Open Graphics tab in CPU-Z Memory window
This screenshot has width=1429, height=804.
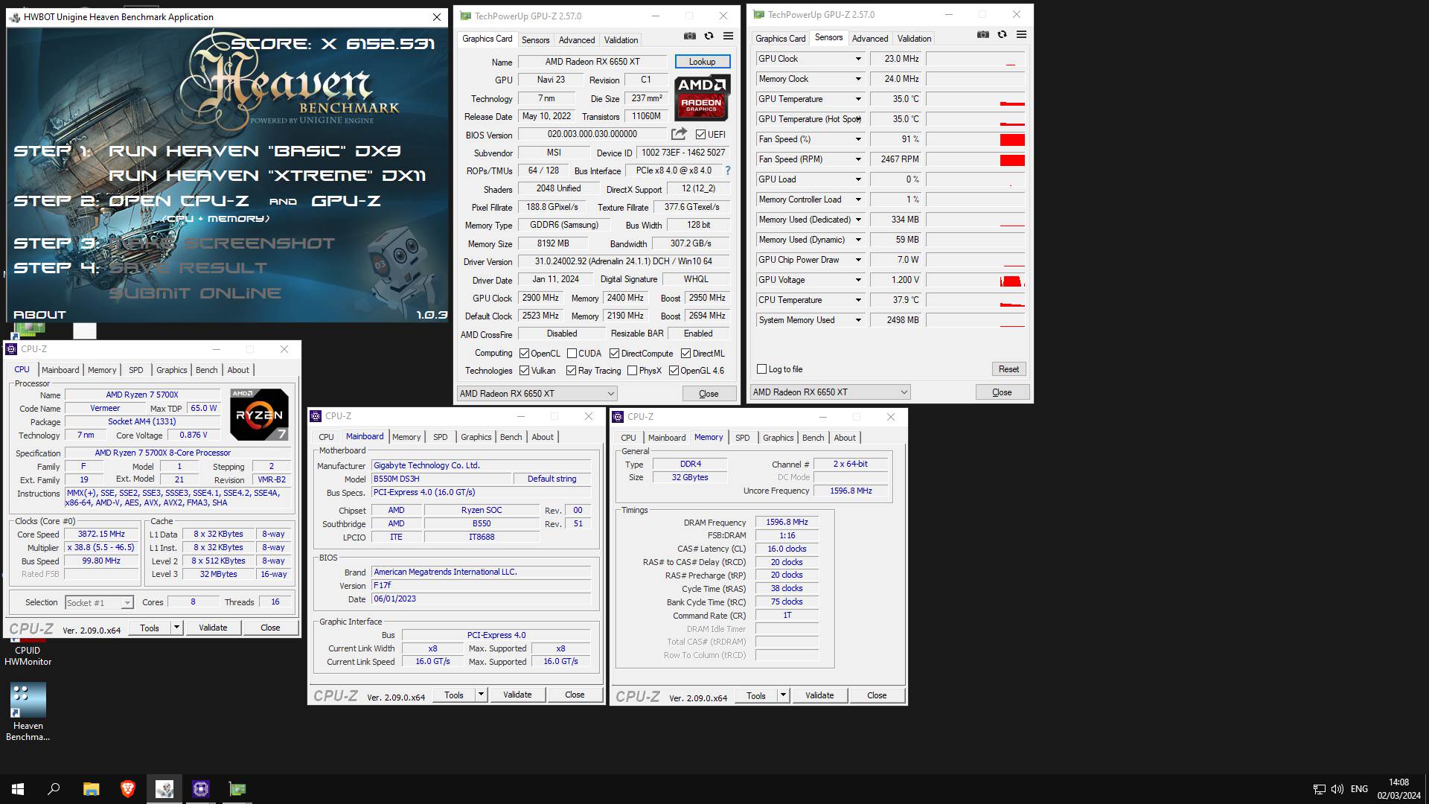778,438
